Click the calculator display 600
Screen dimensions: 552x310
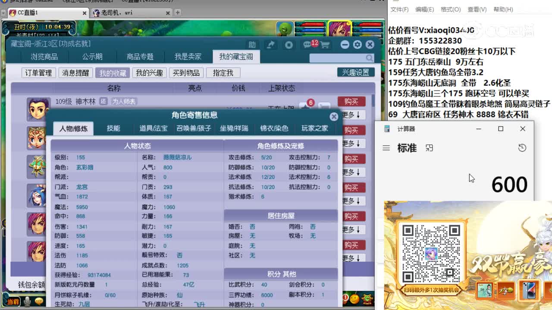[509, 185]
